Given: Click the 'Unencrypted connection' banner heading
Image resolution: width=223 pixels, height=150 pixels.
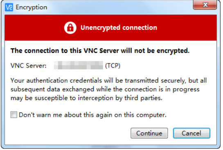Looking at the screenshot, I should coord(119,27).
